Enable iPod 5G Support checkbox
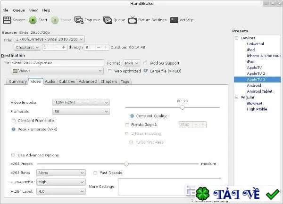This screenshot has width=283, height=204. pyautogui.click(x=145, y=63)
